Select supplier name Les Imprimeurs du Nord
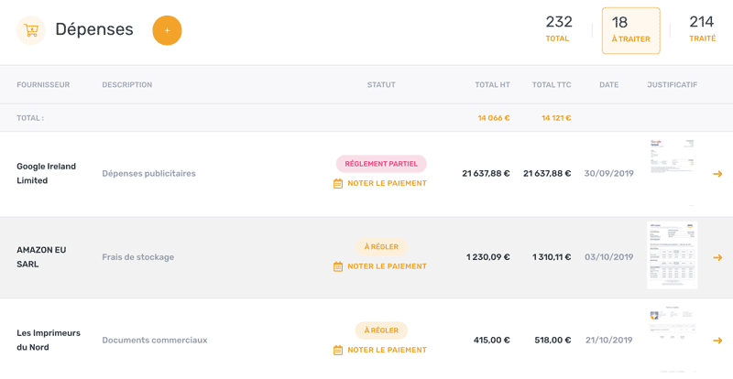Screen dimensions: 733x379 tap(49, 341)
